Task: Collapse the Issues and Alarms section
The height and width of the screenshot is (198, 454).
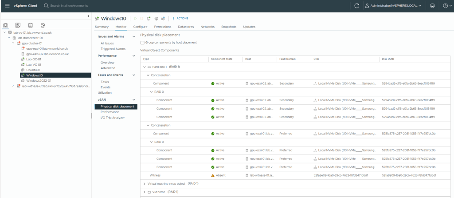Action: pyautogui.click(x=134, y=36)
